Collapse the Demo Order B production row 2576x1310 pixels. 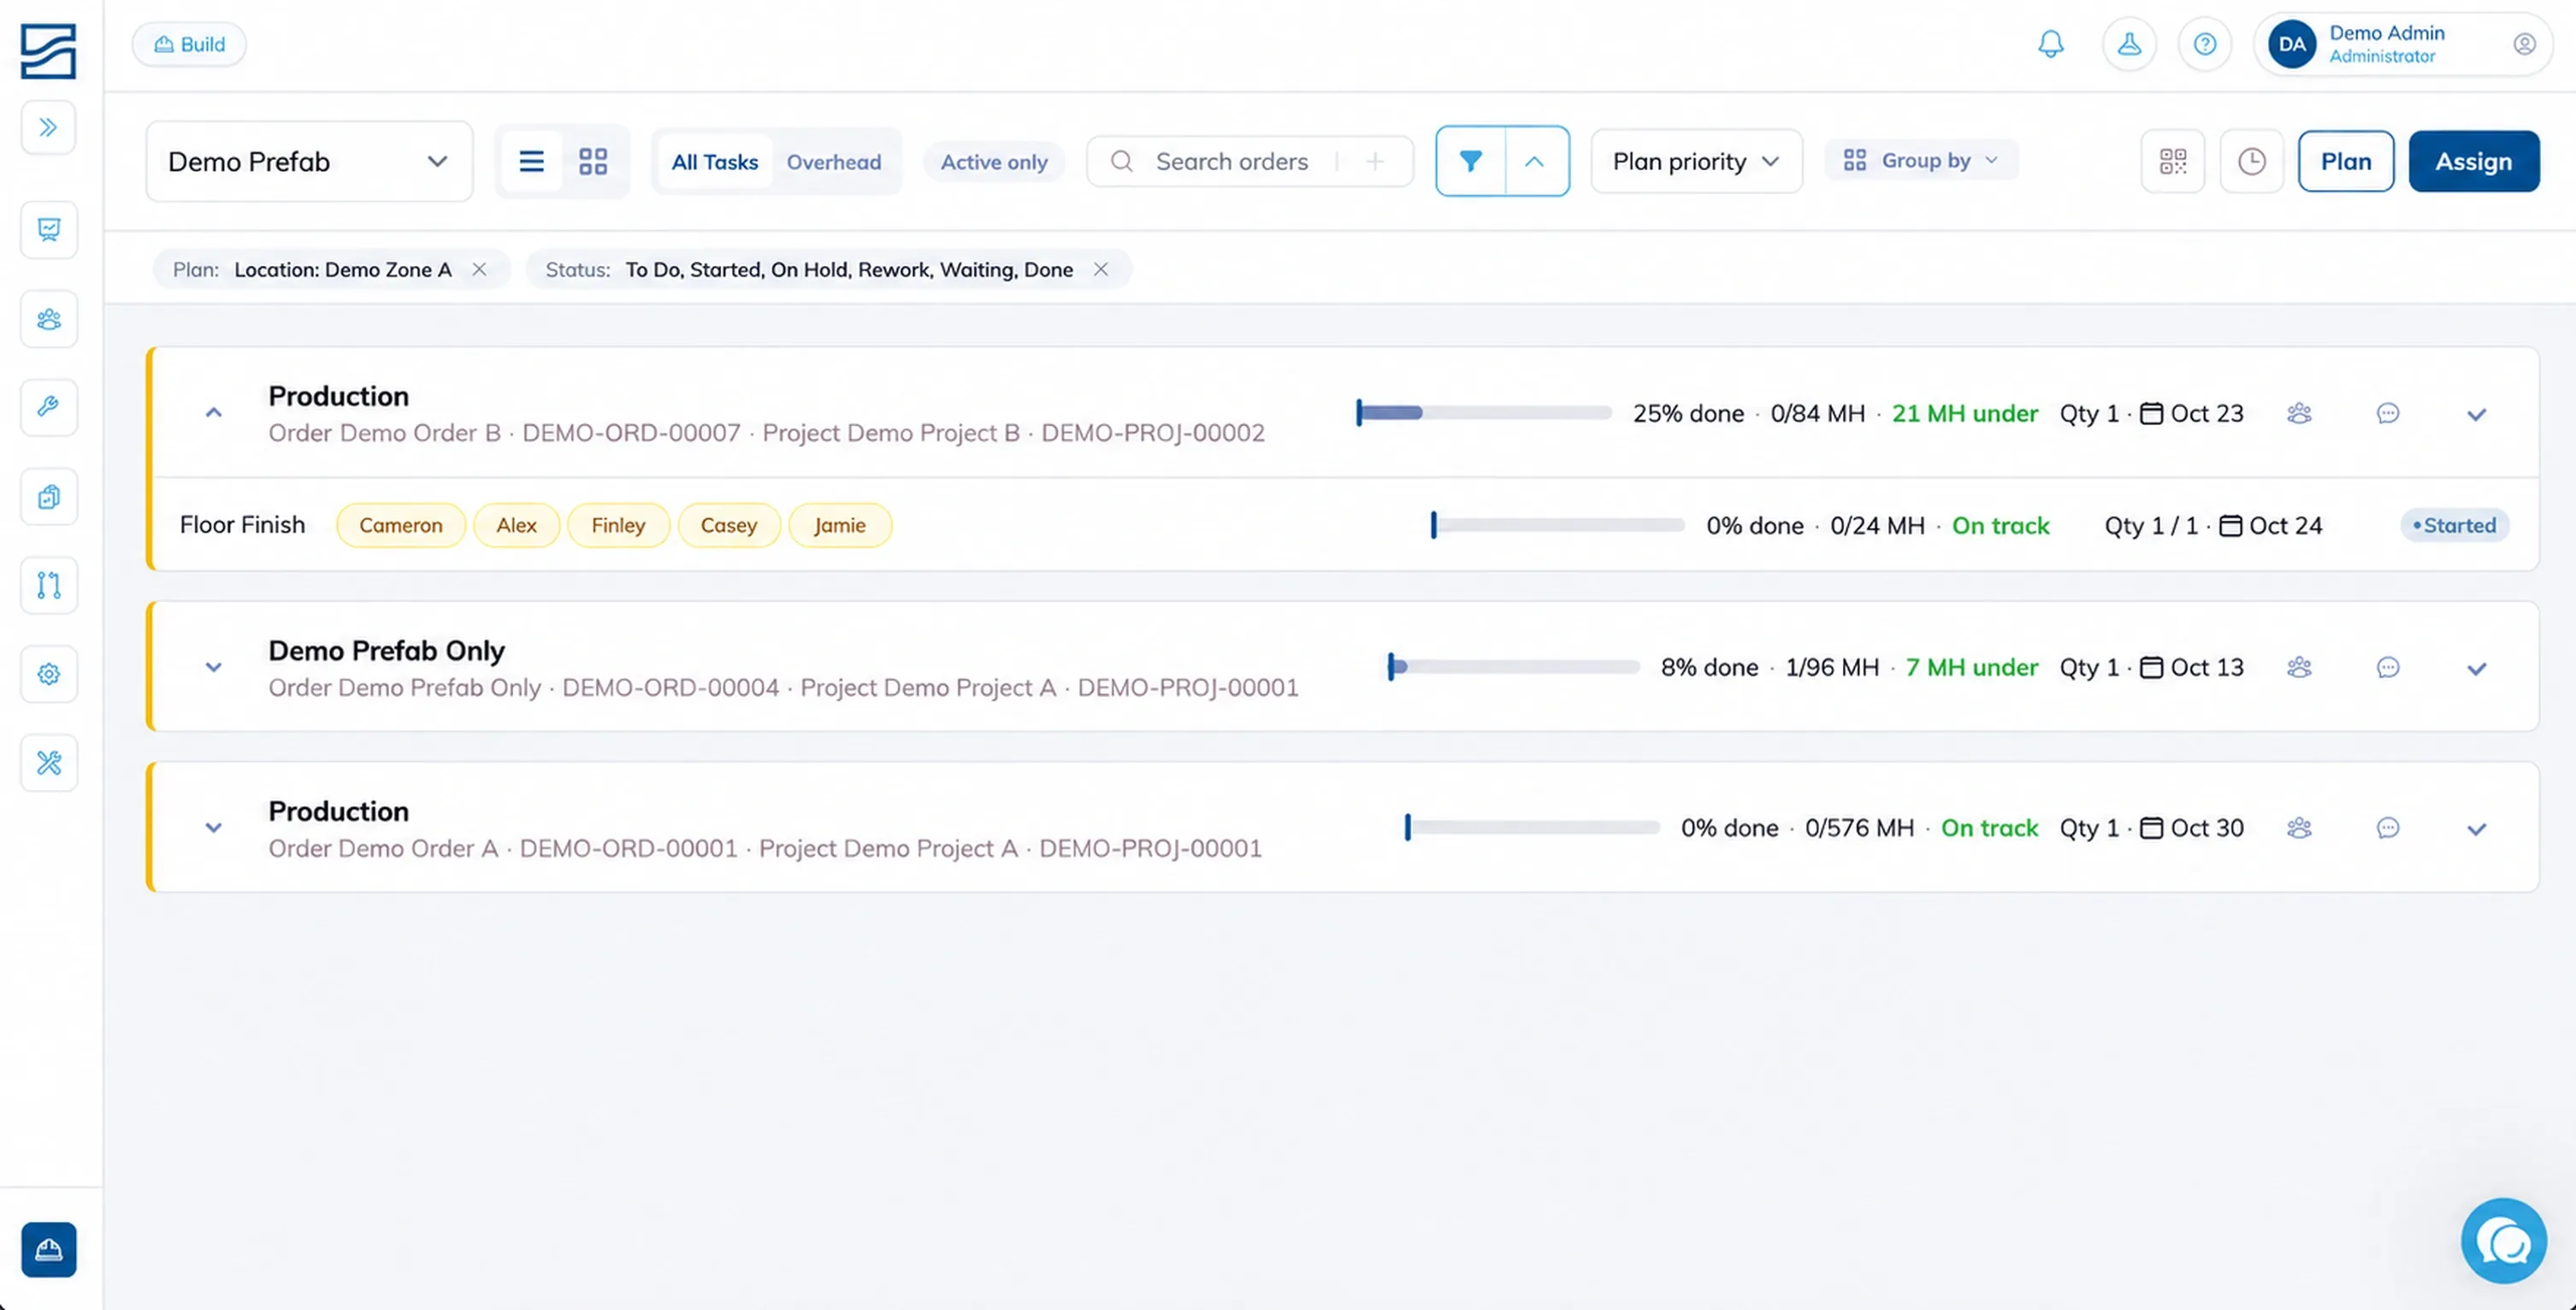point(213,413)
